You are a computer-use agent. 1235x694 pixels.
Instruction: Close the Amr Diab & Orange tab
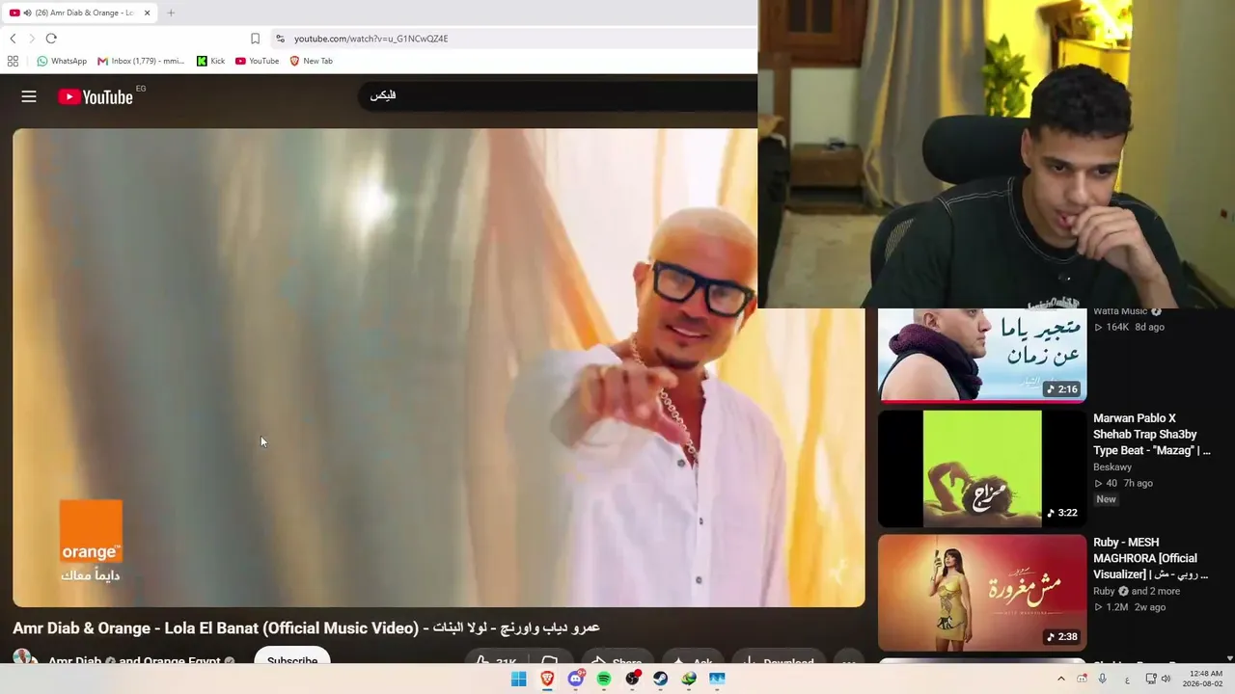[147, 13]
